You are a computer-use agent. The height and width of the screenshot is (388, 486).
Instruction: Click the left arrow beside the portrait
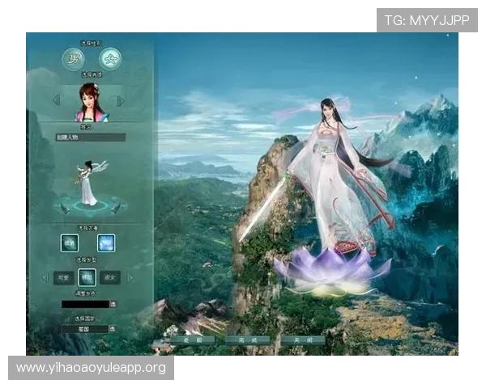[56, 101]
